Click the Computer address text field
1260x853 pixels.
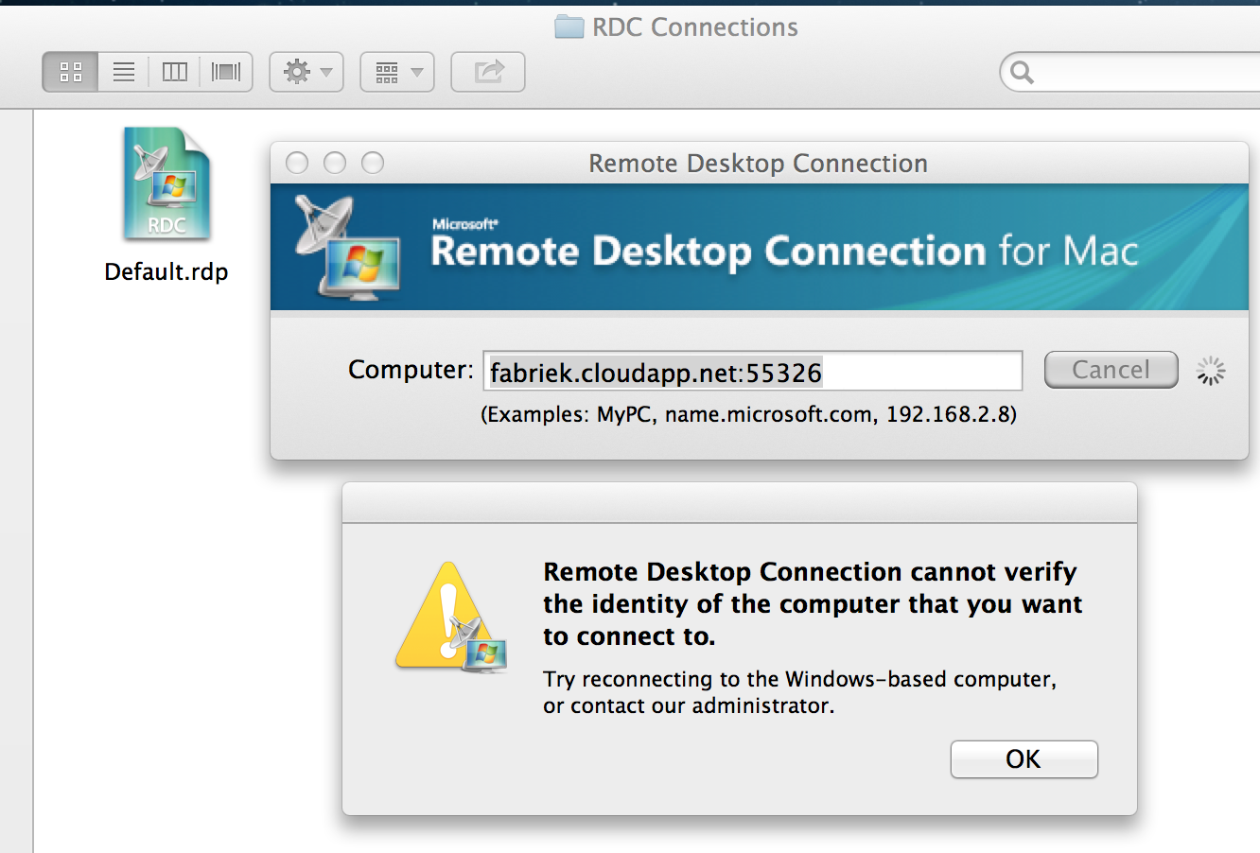(x=752, y=371)
